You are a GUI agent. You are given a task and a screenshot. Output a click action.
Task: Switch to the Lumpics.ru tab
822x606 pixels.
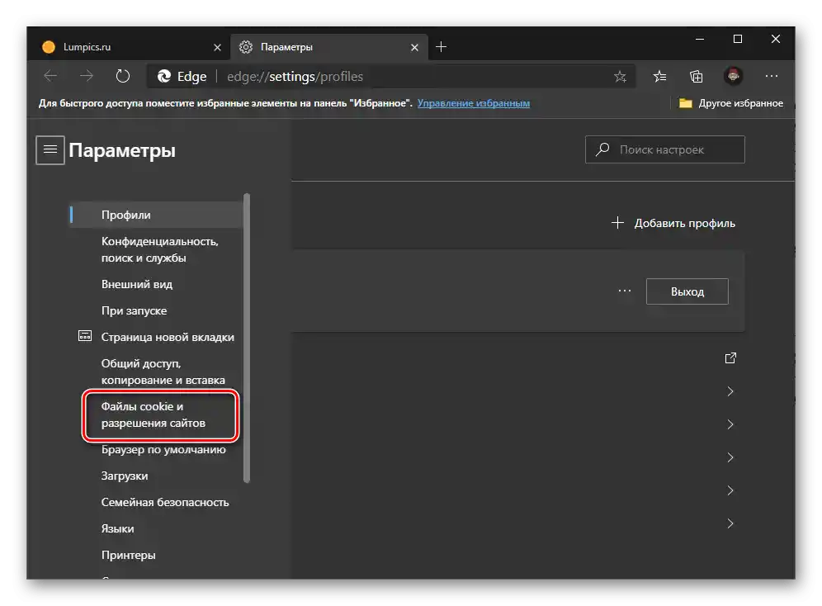(x=130, y=47)
